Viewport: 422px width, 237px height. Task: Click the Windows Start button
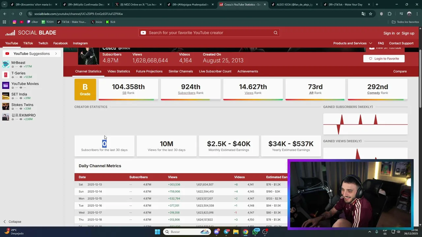[157, 232]
